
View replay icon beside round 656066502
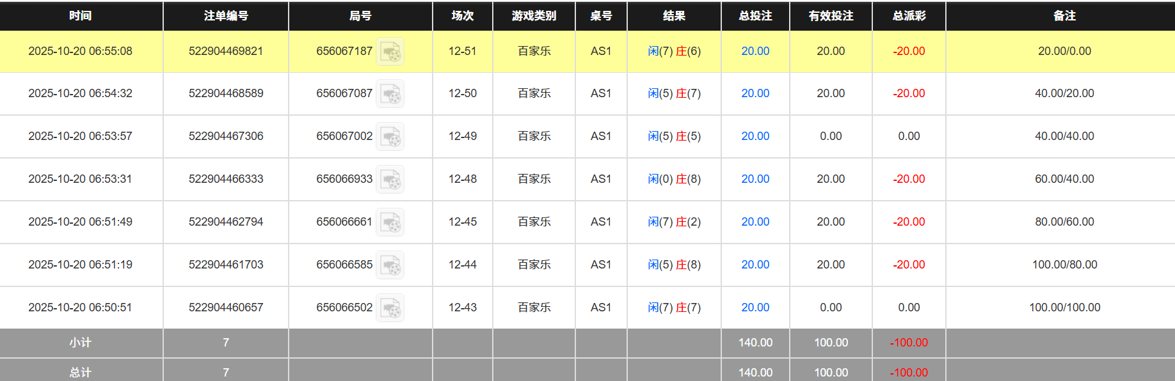tap(390, 307)
